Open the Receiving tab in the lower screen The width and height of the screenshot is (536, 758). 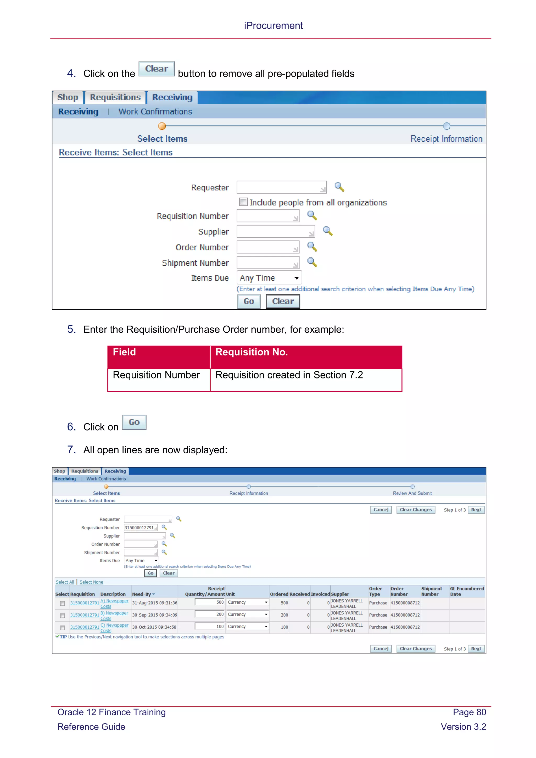coord(115,471)
